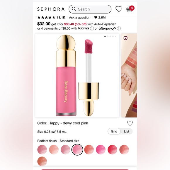170x170 pixels.
Task: Tap the main Rare Beauty blush image
Action: click(x=77, y=75)
